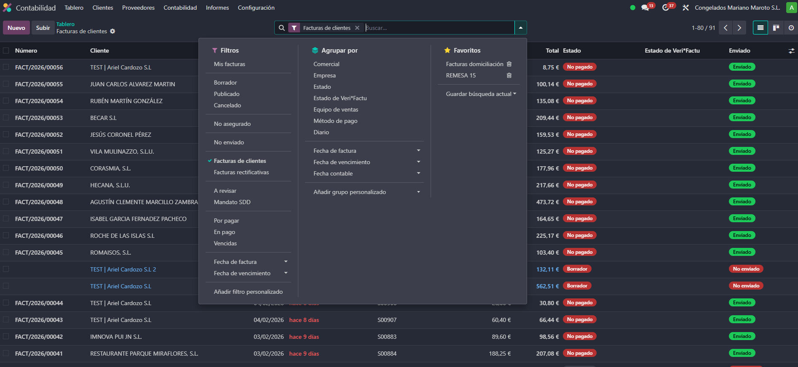Switch to kanban view
This screenshot has height=367, width=798.
tap(776, 28)
